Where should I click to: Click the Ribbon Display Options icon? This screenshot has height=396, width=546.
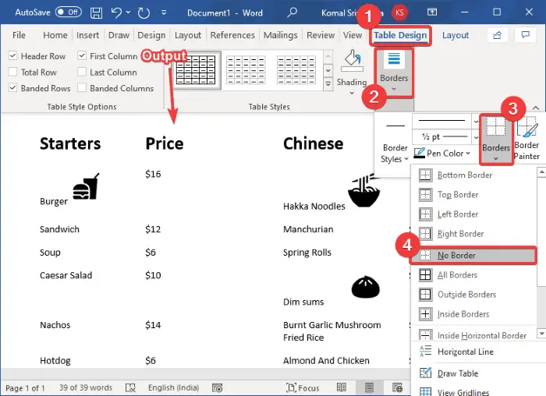432,12
